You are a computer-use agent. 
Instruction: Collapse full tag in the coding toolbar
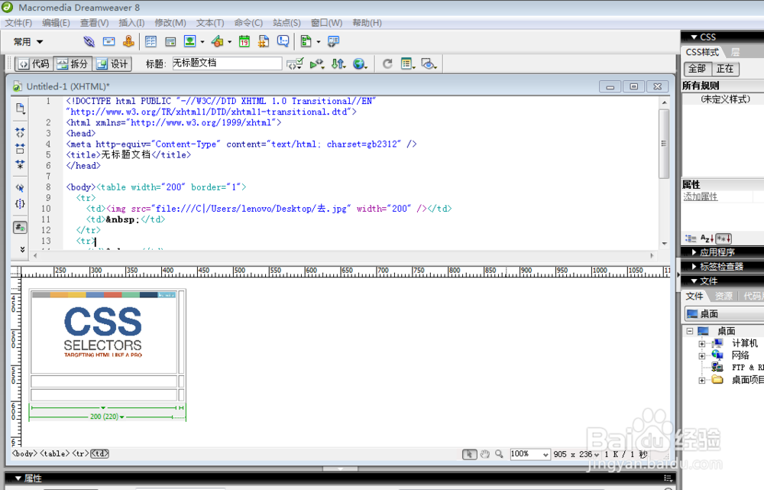coord(20,132)
